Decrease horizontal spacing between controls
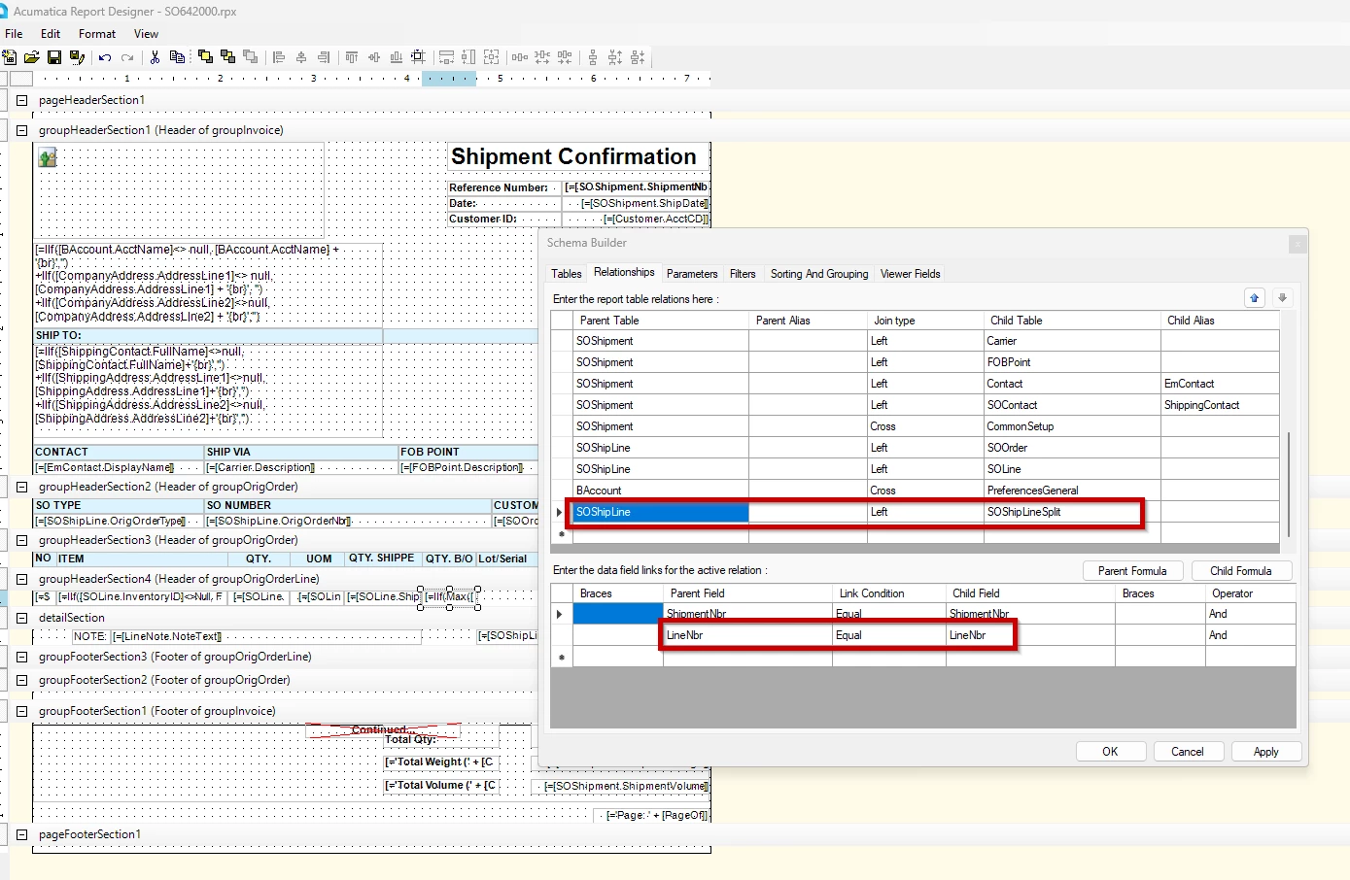The width and height of the screenshot is (1350, 880). point(565,57)
